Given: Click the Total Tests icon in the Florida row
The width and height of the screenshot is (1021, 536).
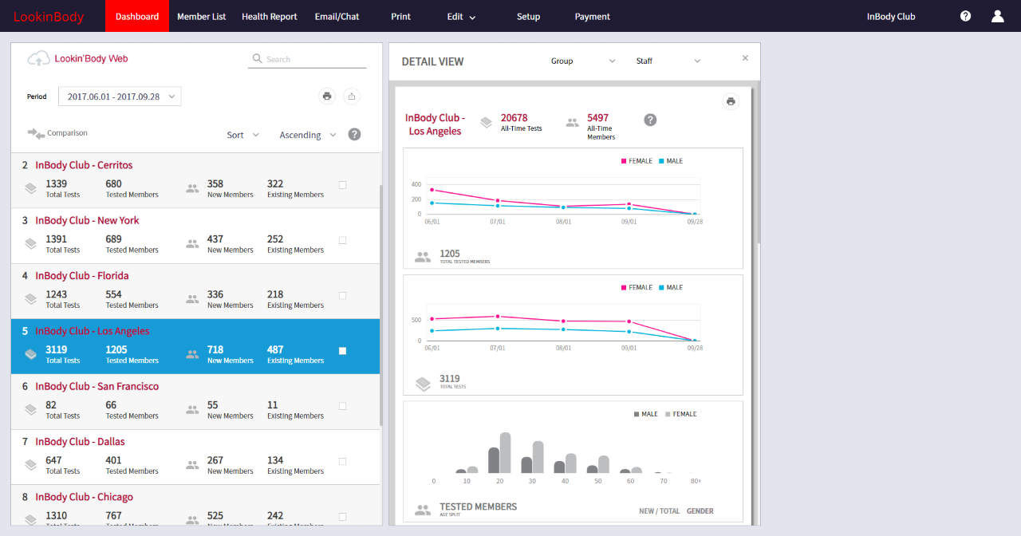Looking at the screenshot, I should click(30, 299).
